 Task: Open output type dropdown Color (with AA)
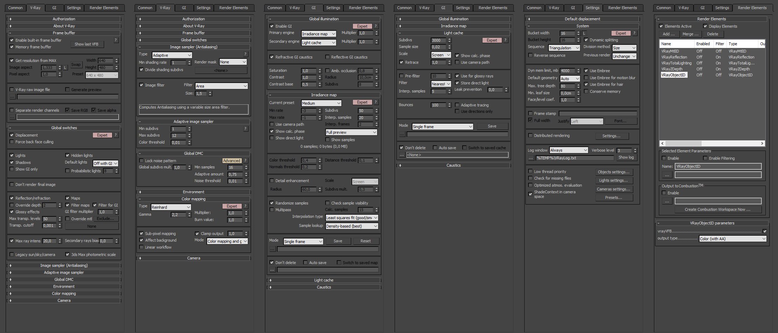pyautogui.click(x=733, y=239)
